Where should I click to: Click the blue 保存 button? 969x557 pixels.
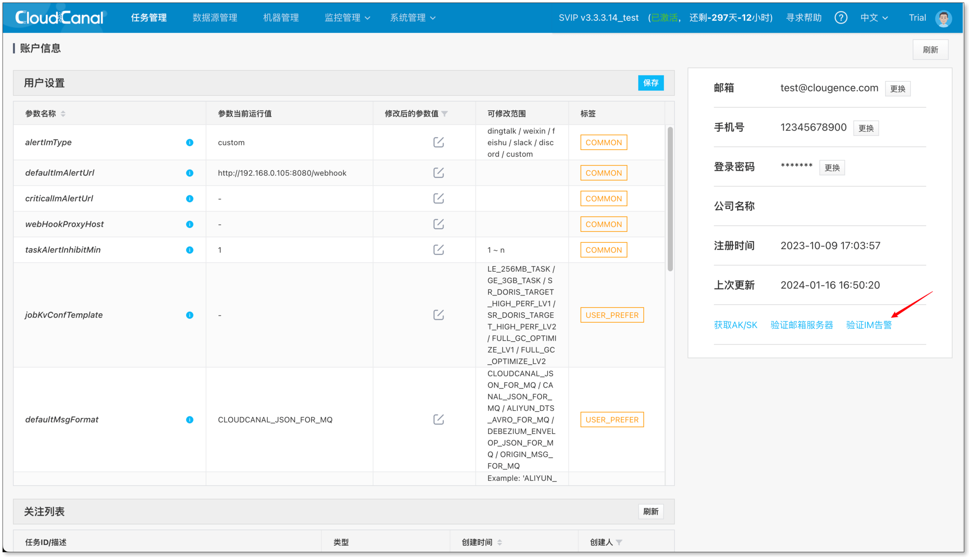[651, 83]
